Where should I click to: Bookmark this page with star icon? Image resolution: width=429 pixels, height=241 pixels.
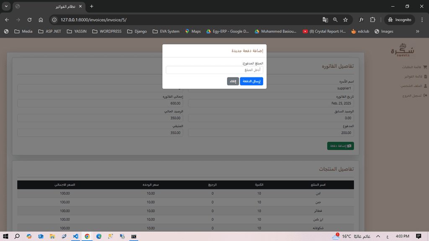346,20
